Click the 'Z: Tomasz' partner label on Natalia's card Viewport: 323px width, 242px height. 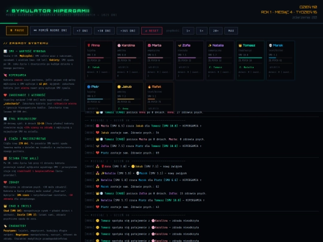click(x=215, y=68)
